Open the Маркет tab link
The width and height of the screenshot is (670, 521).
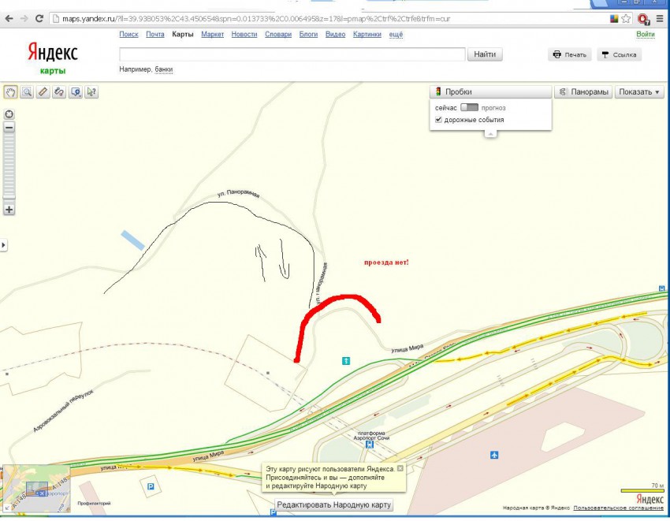212,35
